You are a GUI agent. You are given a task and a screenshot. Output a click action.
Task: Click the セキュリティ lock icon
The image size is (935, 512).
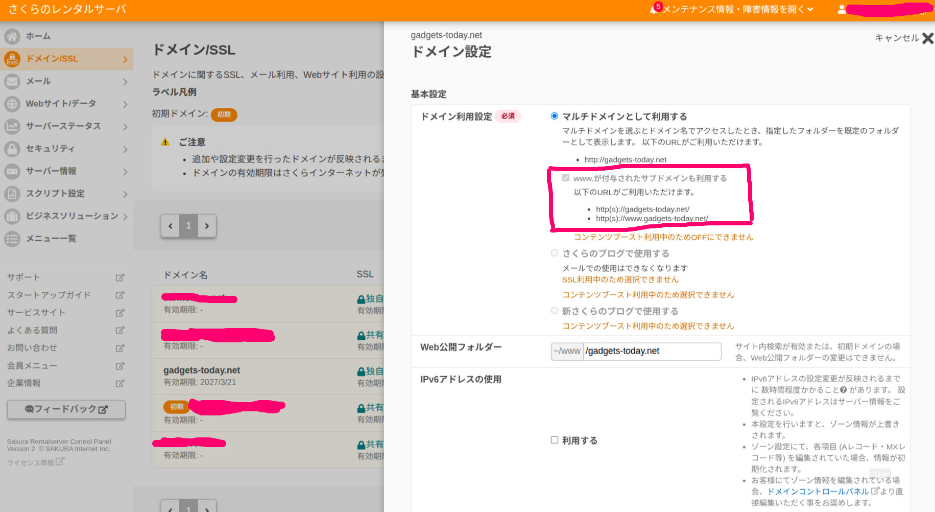pyautogui.click(x=12, y=149)
